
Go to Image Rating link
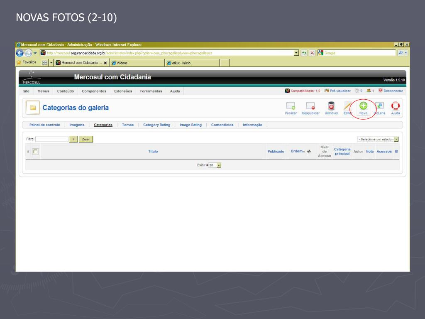coord(191,125)
